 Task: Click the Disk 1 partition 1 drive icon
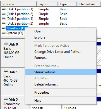click(4, 9)
